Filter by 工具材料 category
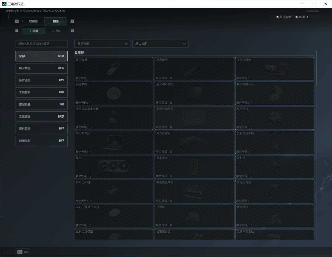 click(41, 92)
